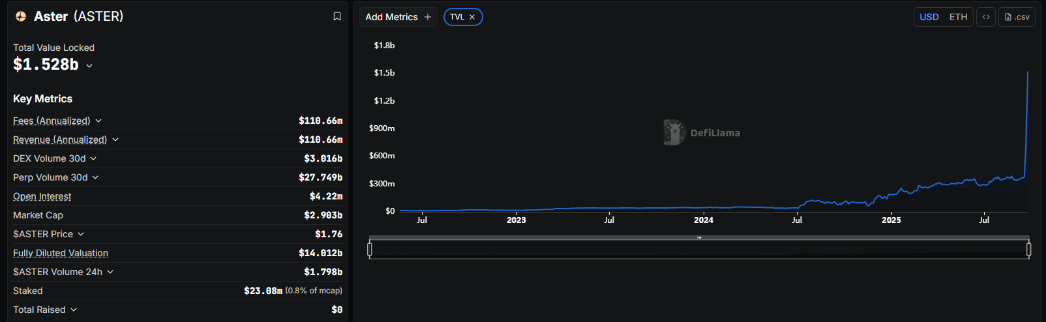This screenshot has width=1046, height=322.
Task: Download the chart data as .csv
Action: [x=1017, y=17]
